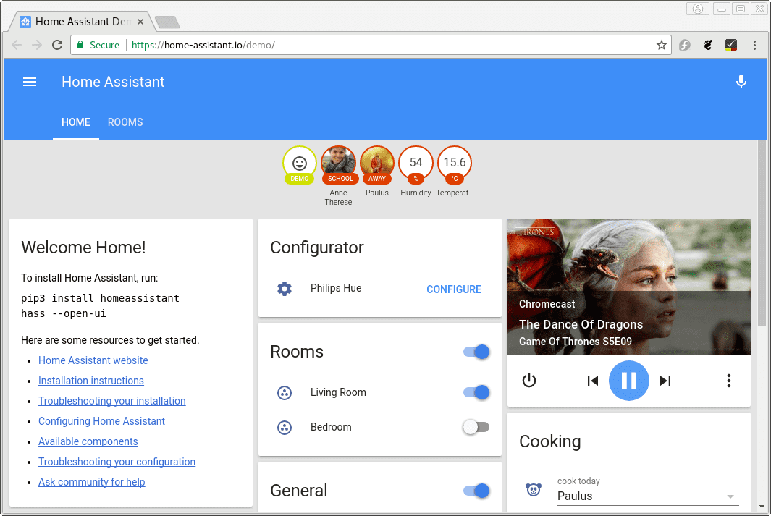Open Chrome's three-dot menu
Screen dimensions: 771x516
(754, 45)
